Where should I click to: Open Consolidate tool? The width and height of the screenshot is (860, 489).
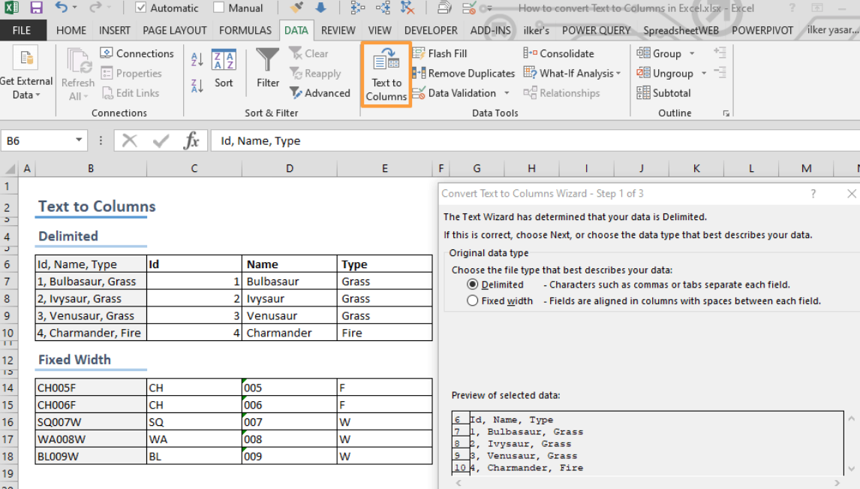click(559, 53)
